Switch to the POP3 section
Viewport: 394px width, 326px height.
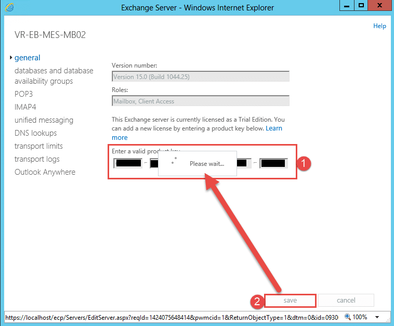23,94
